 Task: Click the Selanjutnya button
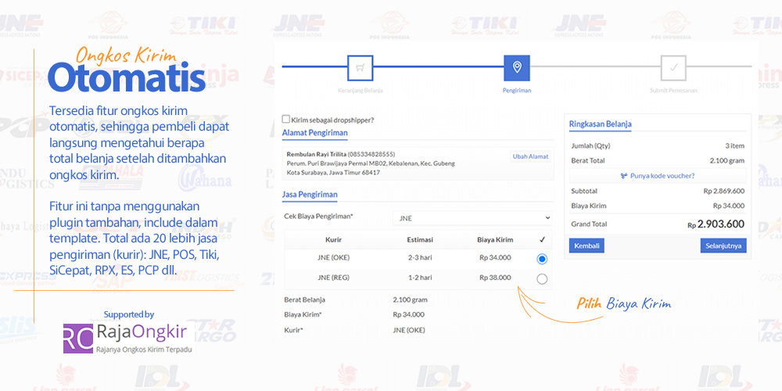click(723, 246)
